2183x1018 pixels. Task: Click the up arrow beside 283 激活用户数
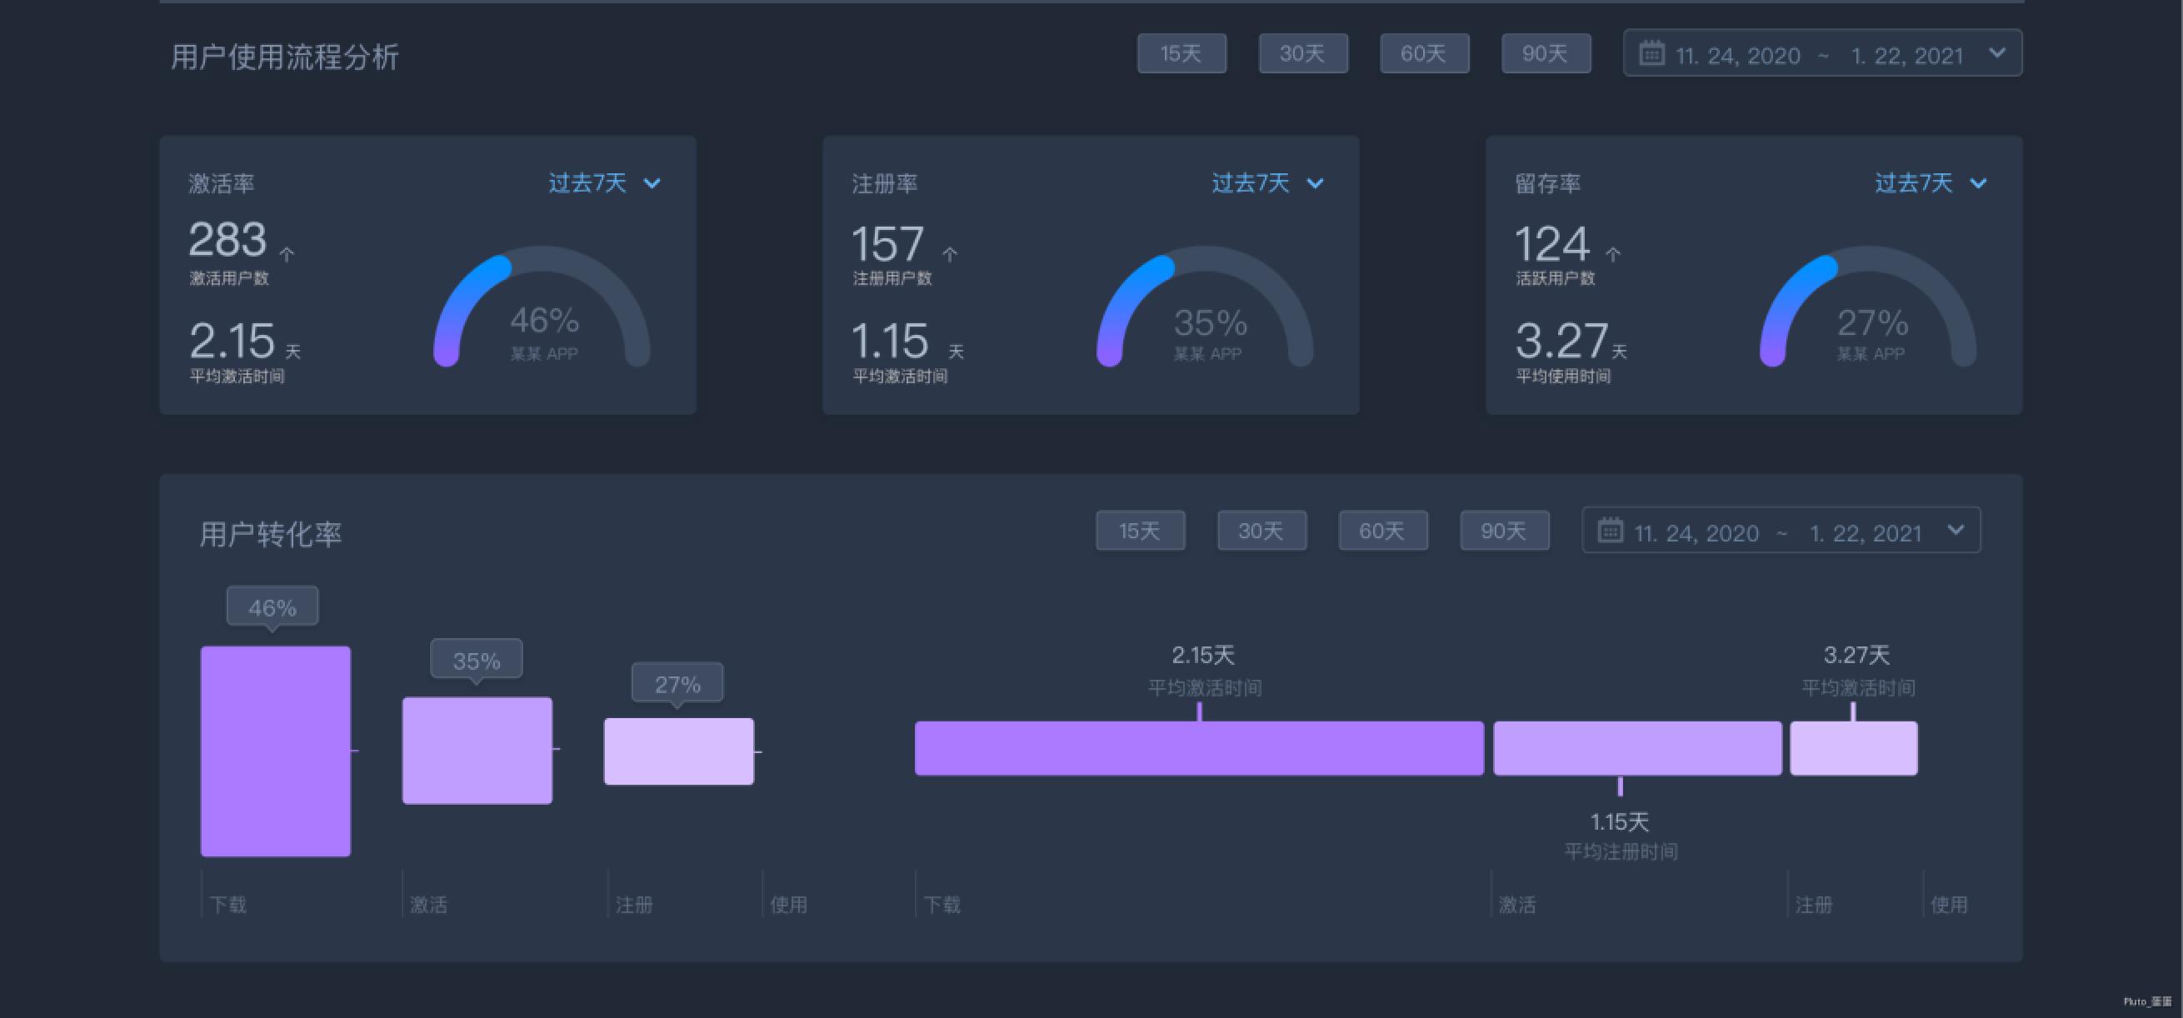(x=287, y=254)
